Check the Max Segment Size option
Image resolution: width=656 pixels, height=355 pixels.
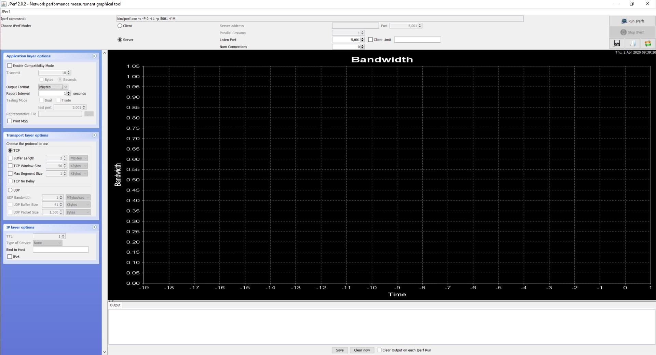point(10,173)
